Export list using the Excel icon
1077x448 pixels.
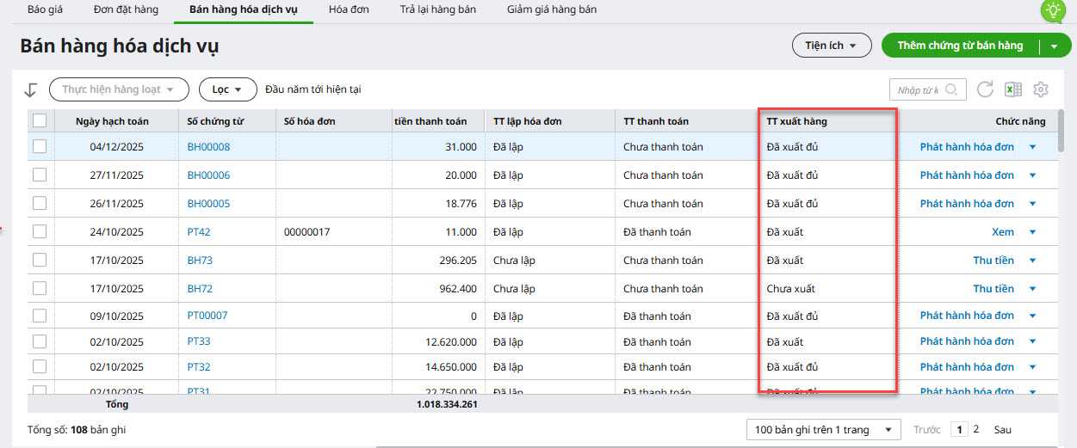coord(1013,89)
